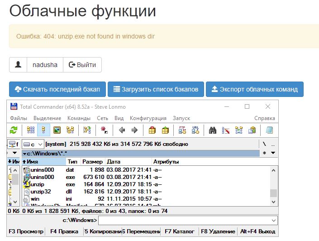Select unins000 exe file row
Image resolution: width=319 pixels, height=241 pixels.
click(146, 177)
